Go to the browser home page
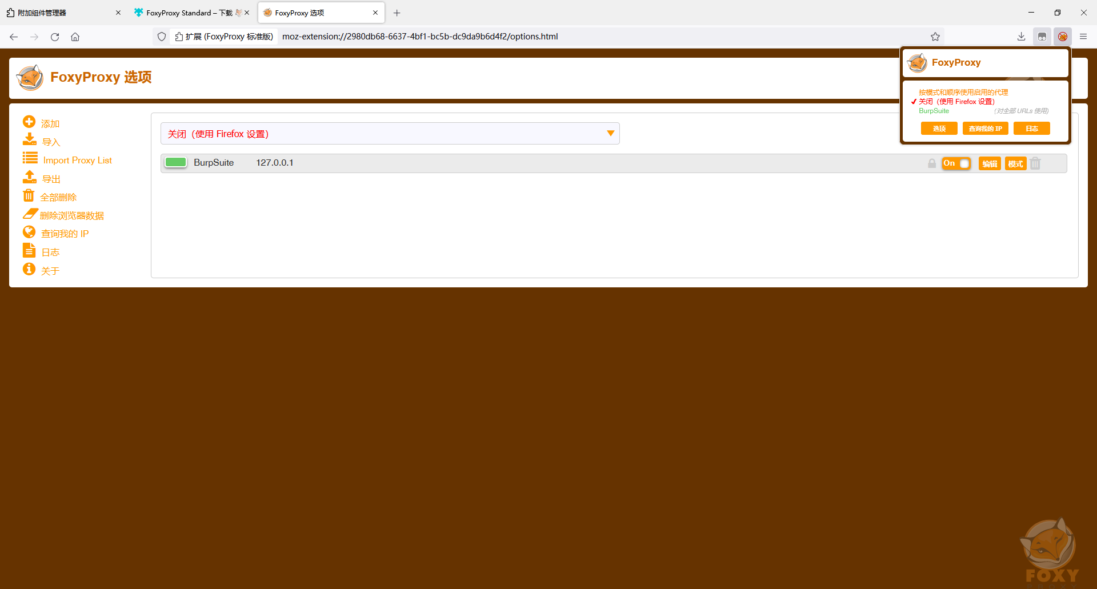 (75, 37)
